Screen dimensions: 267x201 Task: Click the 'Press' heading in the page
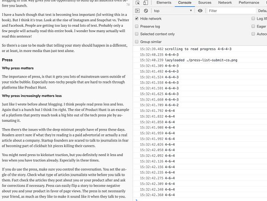click(x=7, y=60)
